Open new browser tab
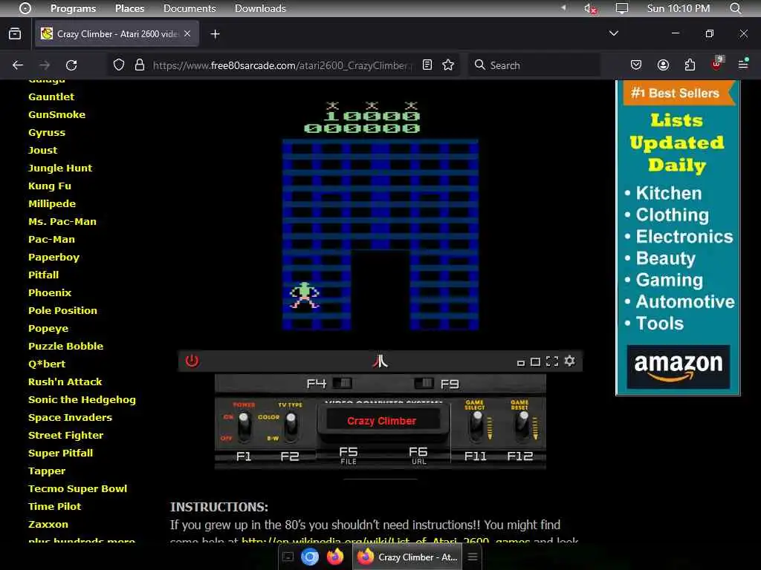 215,34
